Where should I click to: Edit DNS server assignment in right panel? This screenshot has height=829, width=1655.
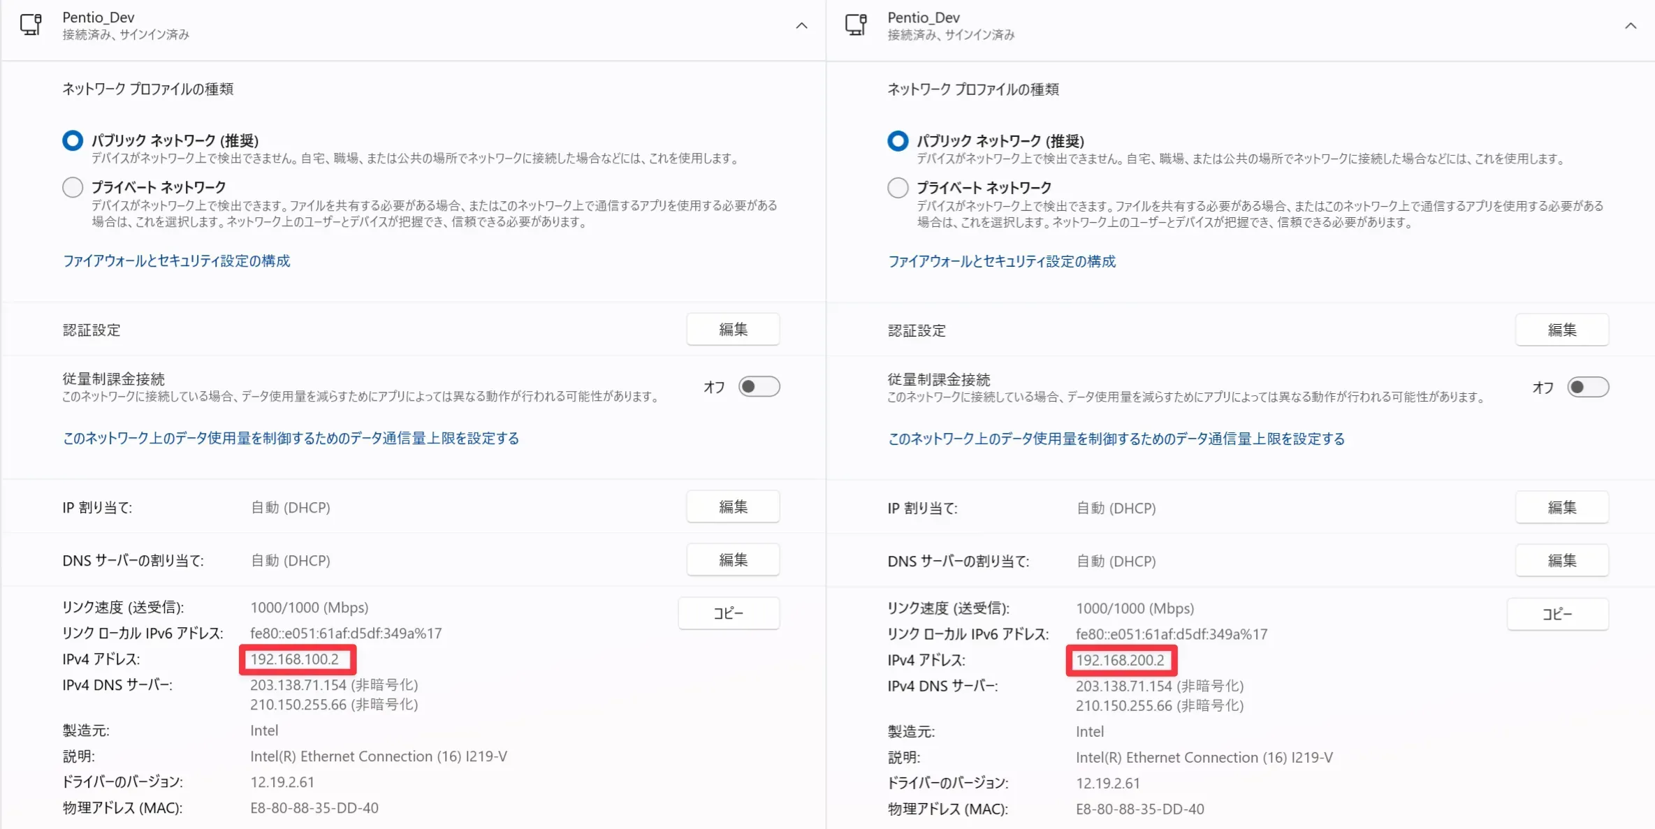click(x=1561, y=560)
